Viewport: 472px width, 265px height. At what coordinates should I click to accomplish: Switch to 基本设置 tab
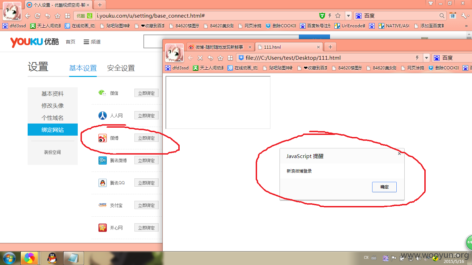click(83, 68)
